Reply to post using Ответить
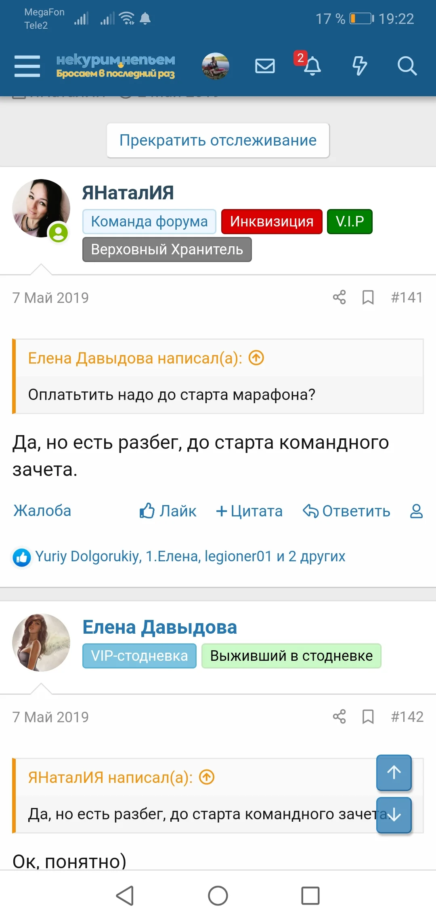The width and height of the screenshot is (436, 922). 347,511
